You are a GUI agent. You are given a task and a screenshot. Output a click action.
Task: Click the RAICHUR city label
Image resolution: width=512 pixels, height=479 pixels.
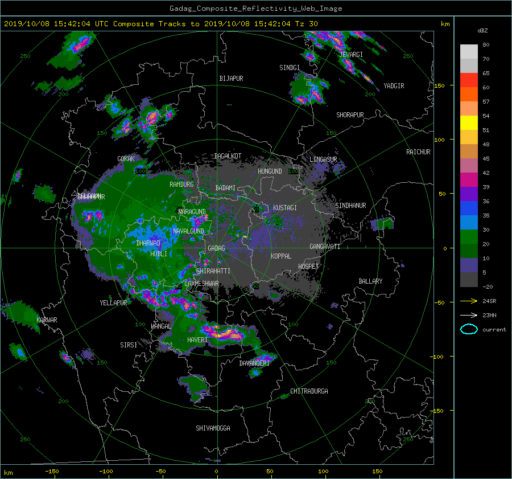click(418, 152)
